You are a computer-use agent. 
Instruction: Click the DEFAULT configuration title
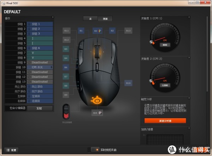12,12
